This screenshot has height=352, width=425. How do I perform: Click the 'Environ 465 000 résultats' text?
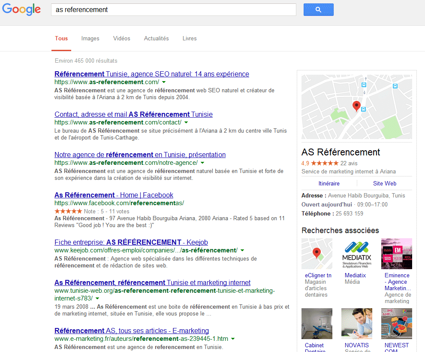point(86,61)
